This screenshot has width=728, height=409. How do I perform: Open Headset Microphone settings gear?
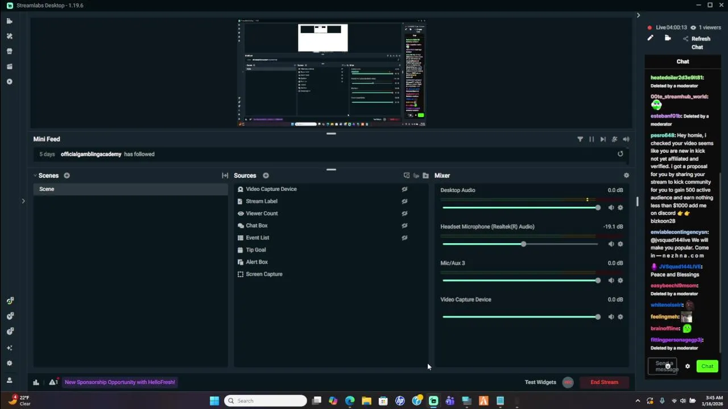click(620, 244)
